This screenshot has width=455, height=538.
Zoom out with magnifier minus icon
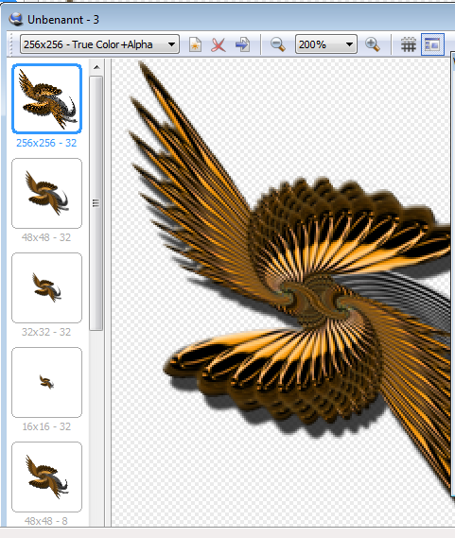(x=277, y=44)
